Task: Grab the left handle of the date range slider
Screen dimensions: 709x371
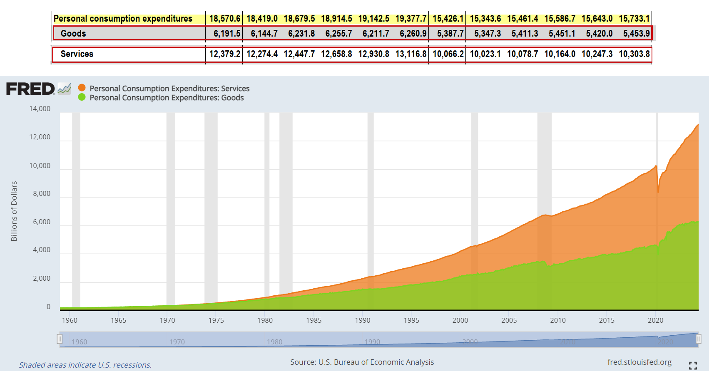Action: (x=60, y=339)
